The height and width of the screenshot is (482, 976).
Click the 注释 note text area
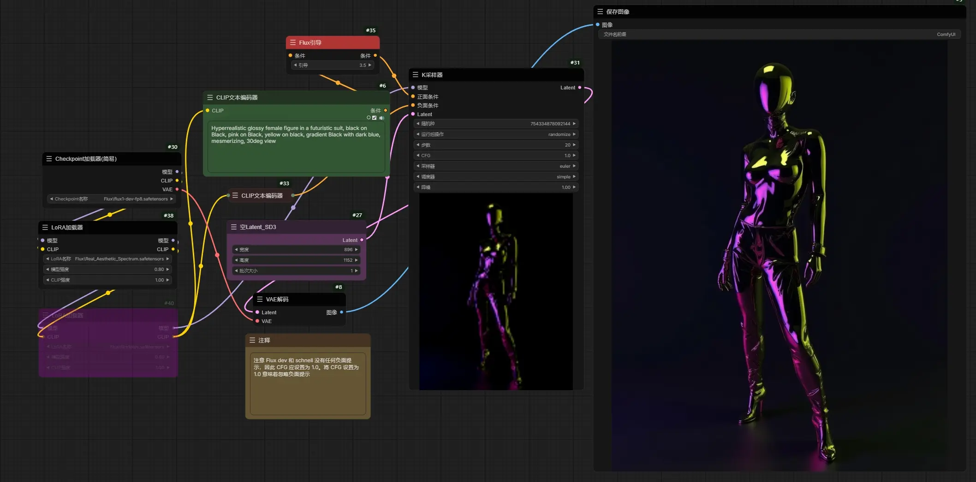[308, 383]
